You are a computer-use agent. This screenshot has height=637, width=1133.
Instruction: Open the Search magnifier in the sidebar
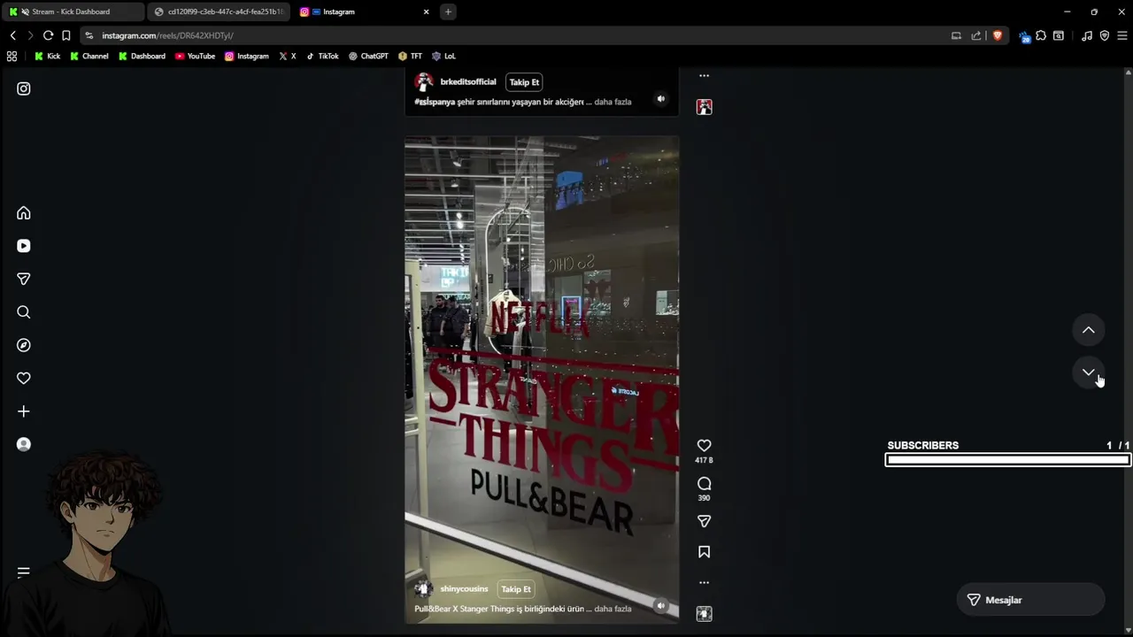pos(24,312)
